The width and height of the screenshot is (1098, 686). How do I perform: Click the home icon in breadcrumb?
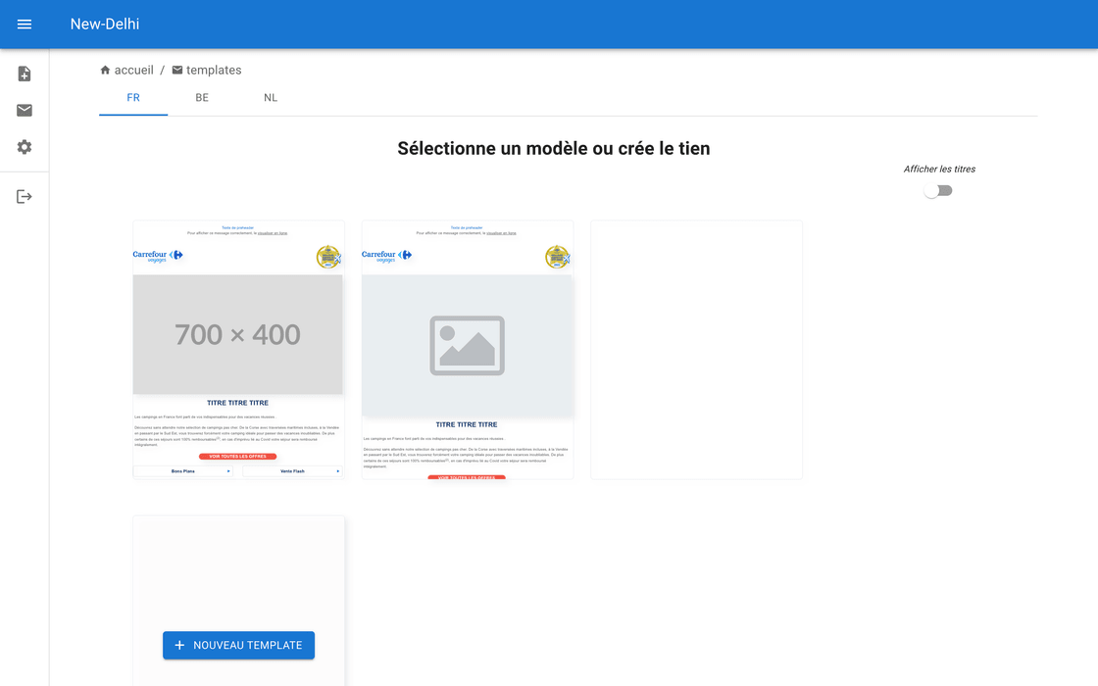point(105,71)
